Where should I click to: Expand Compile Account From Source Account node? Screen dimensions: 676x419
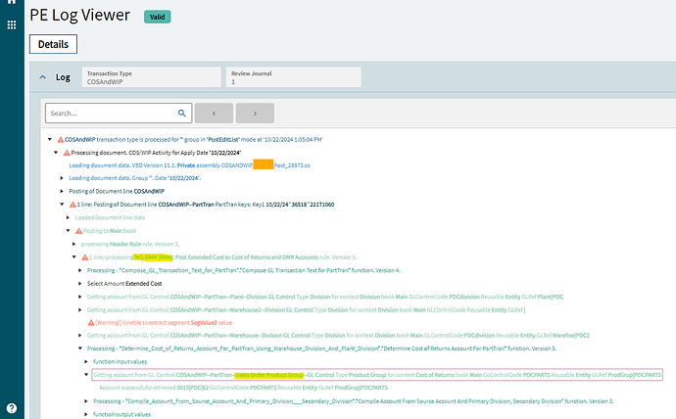(x=86, y=401)
